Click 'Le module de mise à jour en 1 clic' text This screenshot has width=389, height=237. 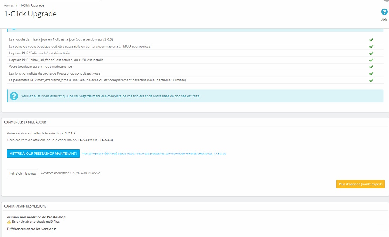click(x=61, y=39)
